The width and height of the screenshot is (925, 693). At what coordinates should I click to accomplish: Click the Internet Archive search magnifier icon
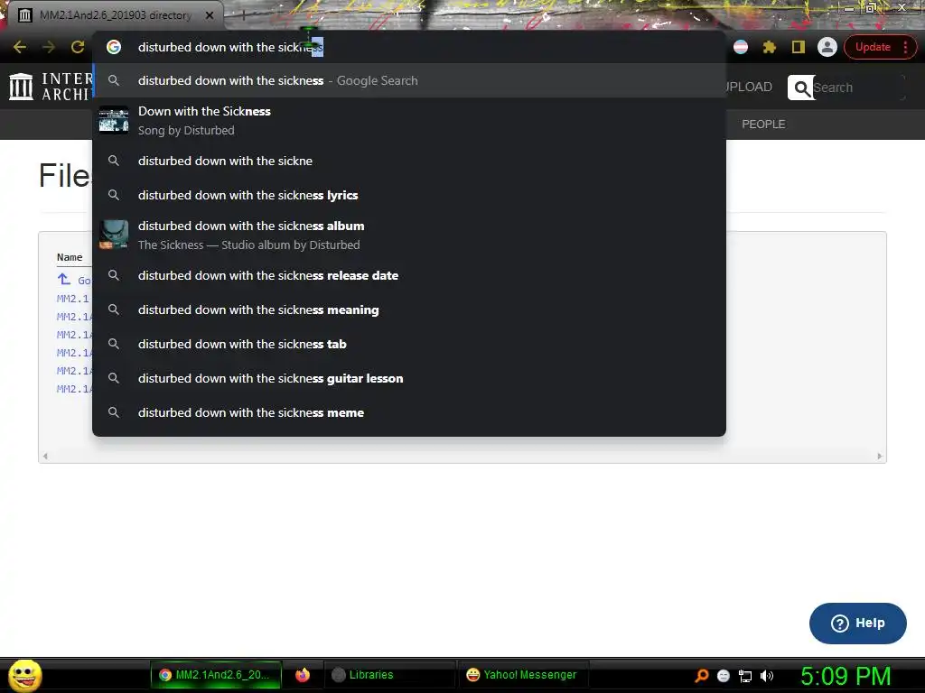[x=801, y=88]
